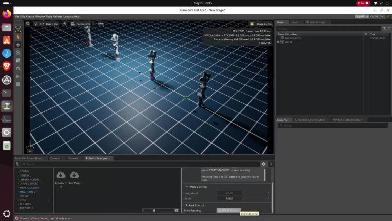The width and height of the screenshot is (392, 221).
Task: Switch to Synthetic Data Recorder tab
Action: [x=347, y=120]
